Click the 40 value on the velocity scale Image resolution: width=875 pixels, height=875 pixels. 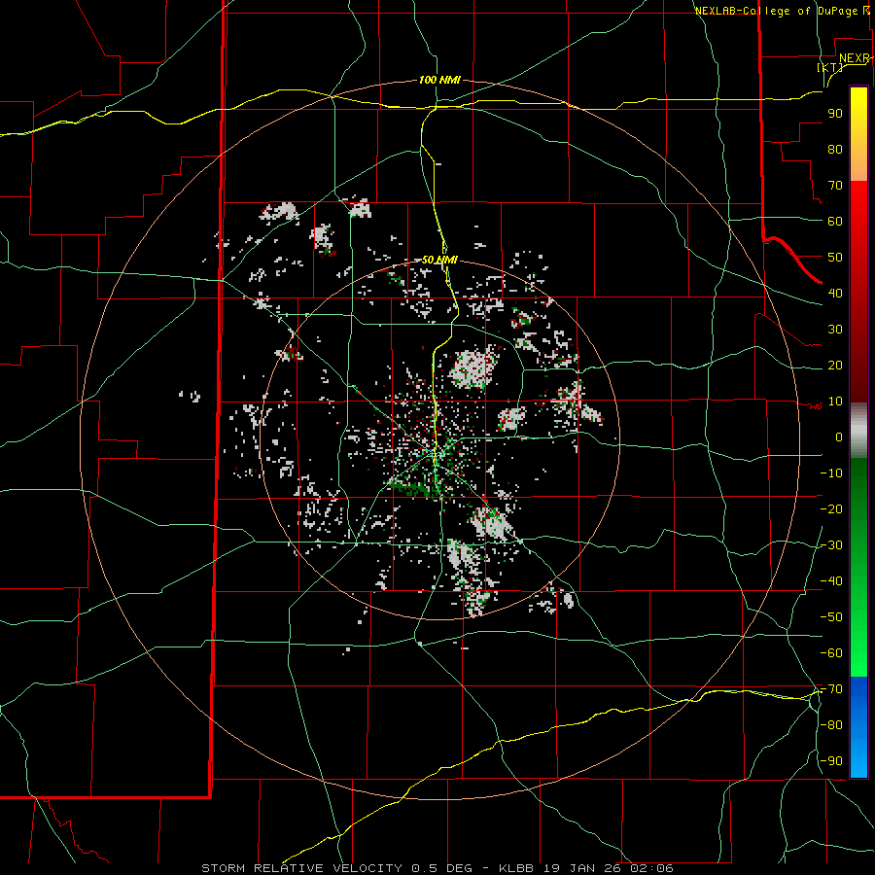click(835, 293)
